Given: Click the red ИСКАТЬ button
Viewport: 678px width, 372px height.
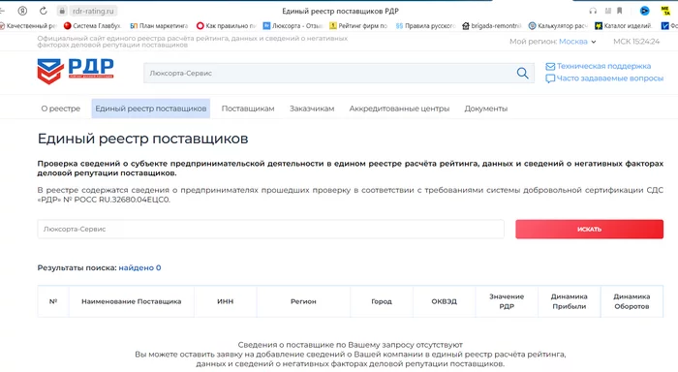Looking at the screenshot, I should pos(589,229).
